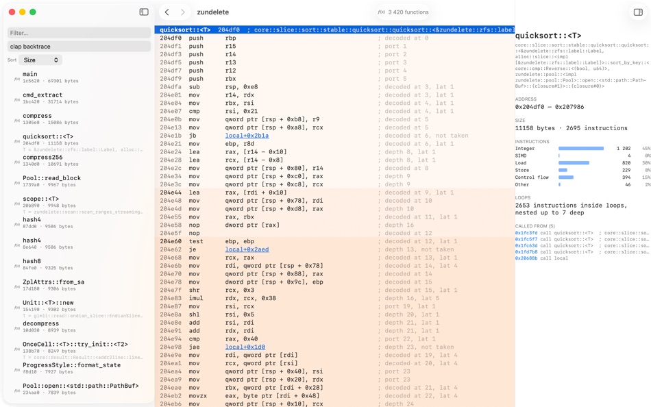
Task: Click the Store instructions bar
Action: 563,170
